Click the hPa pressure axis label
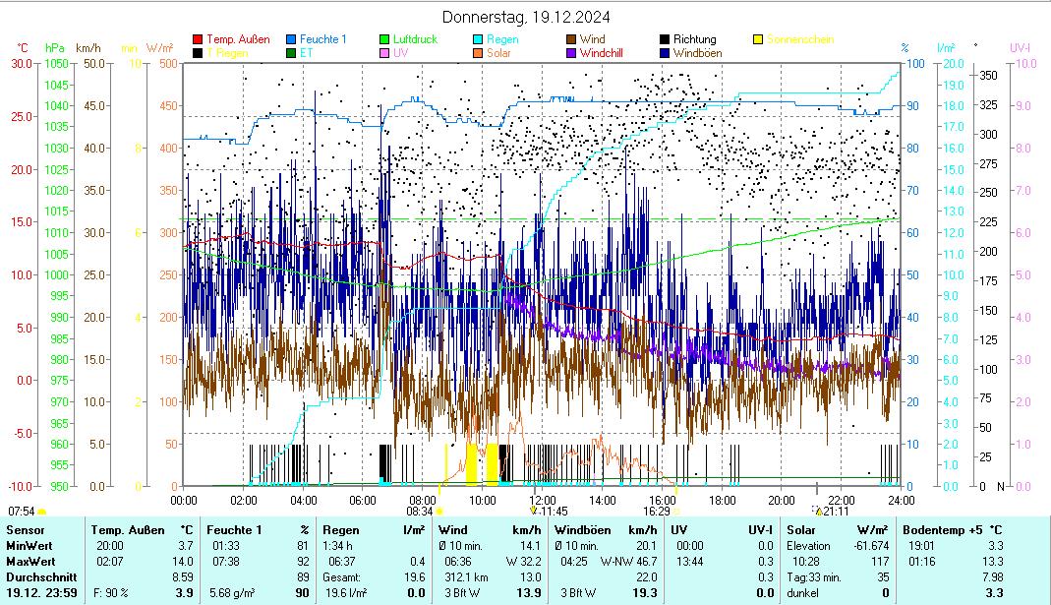 (55, 47)
